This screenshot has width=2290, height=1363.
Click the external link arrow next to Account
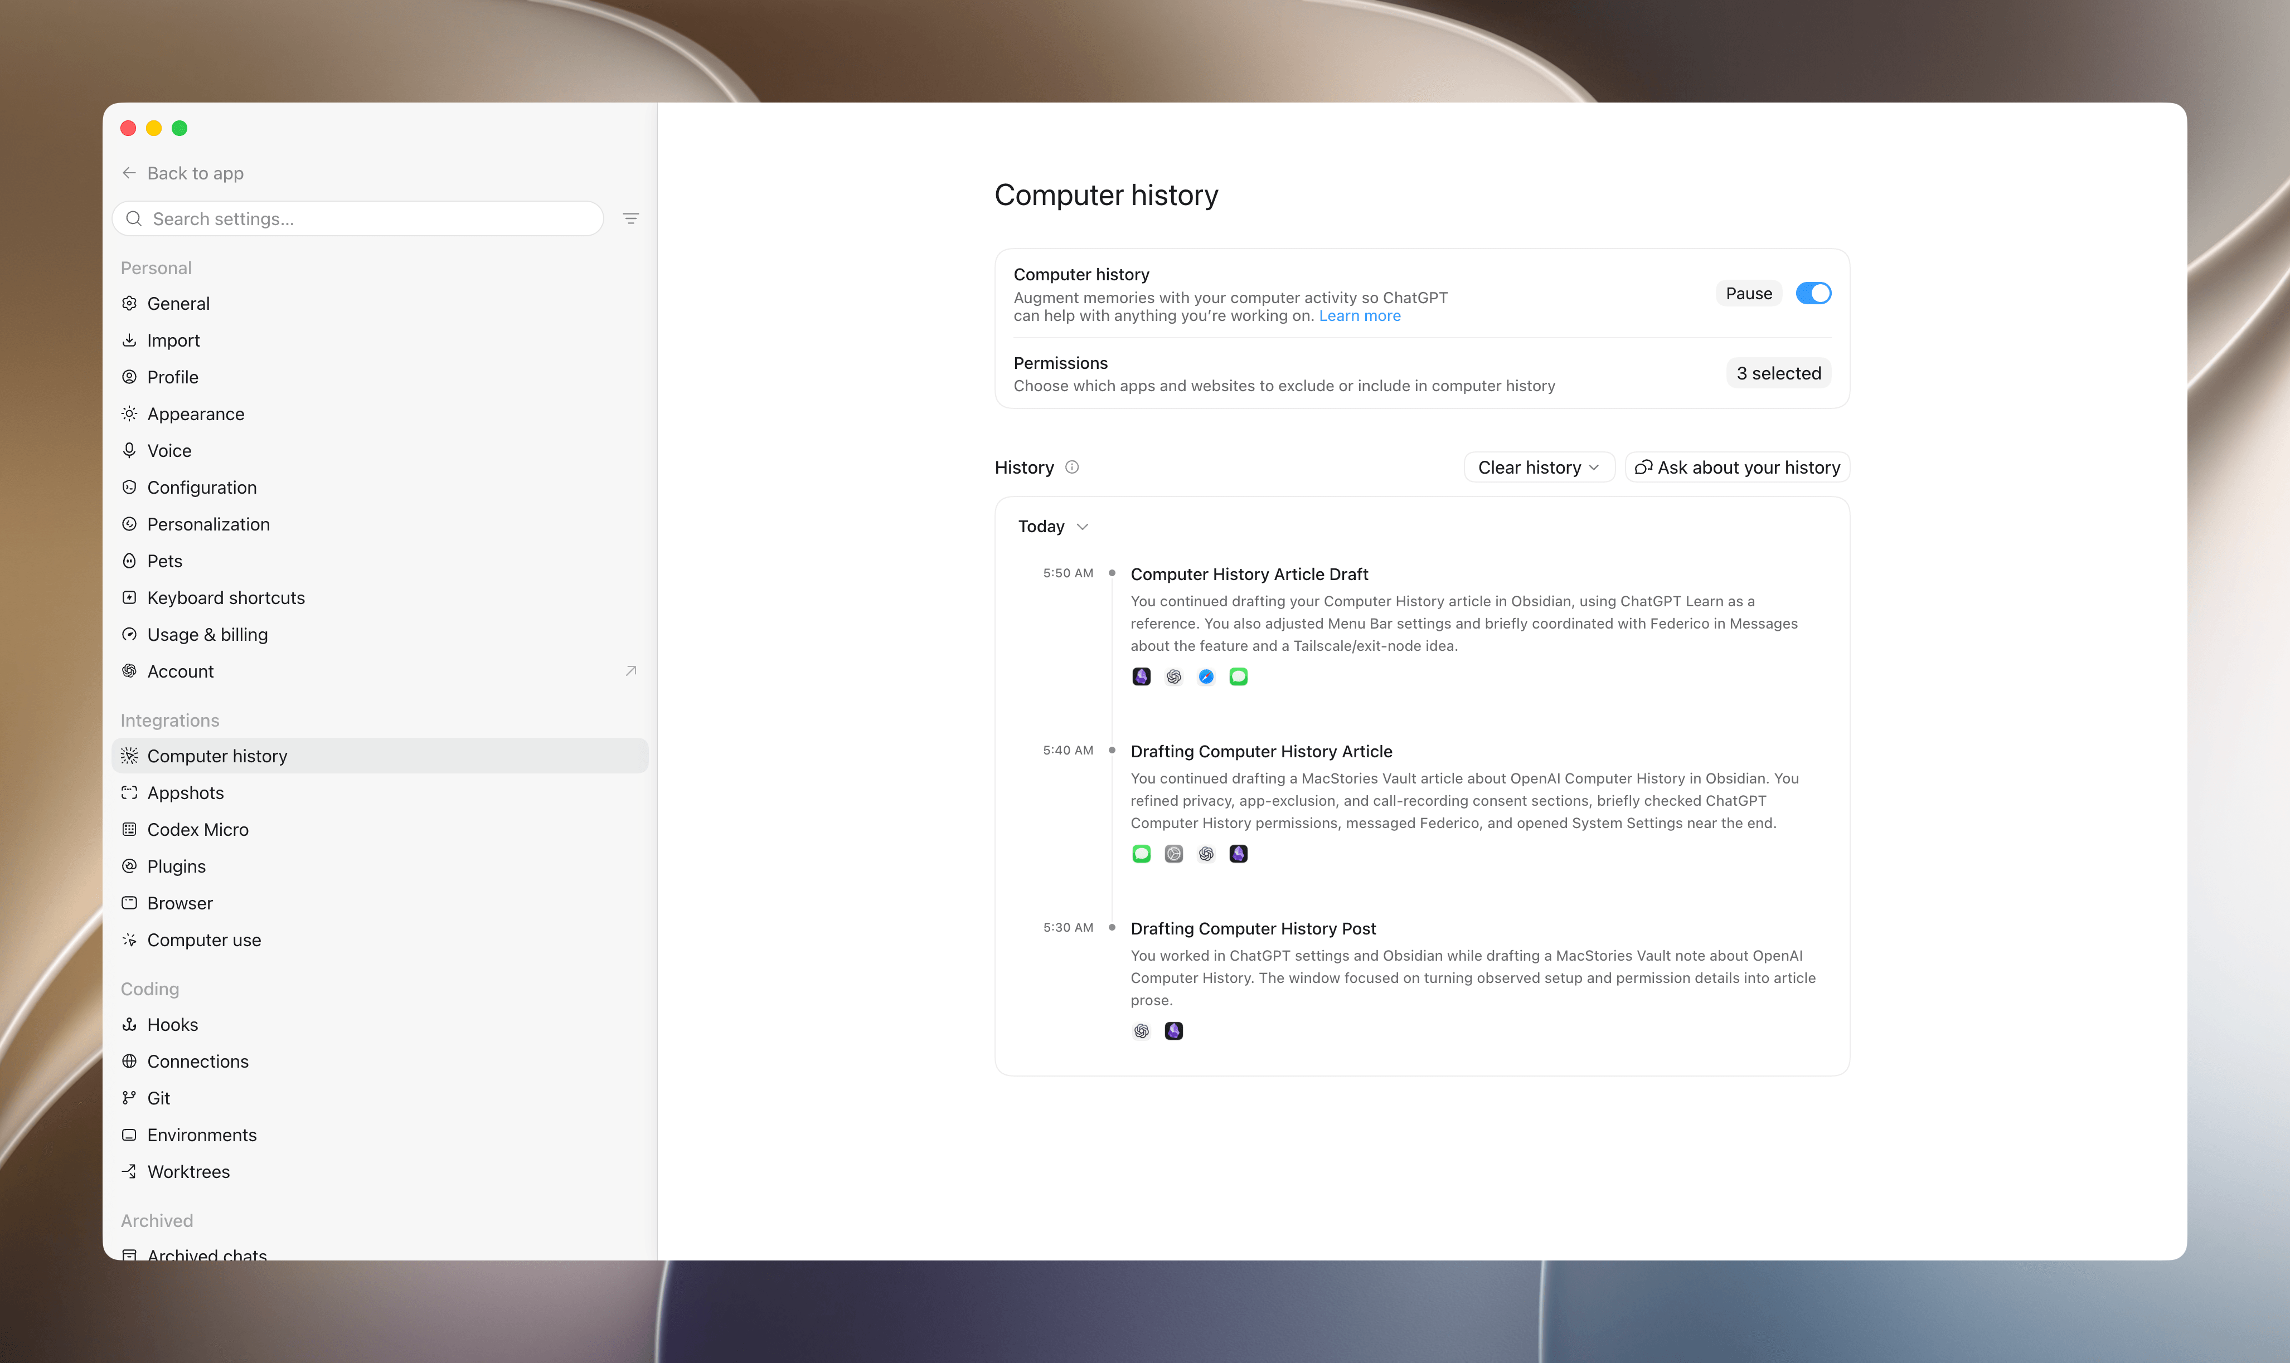(630, 671)
